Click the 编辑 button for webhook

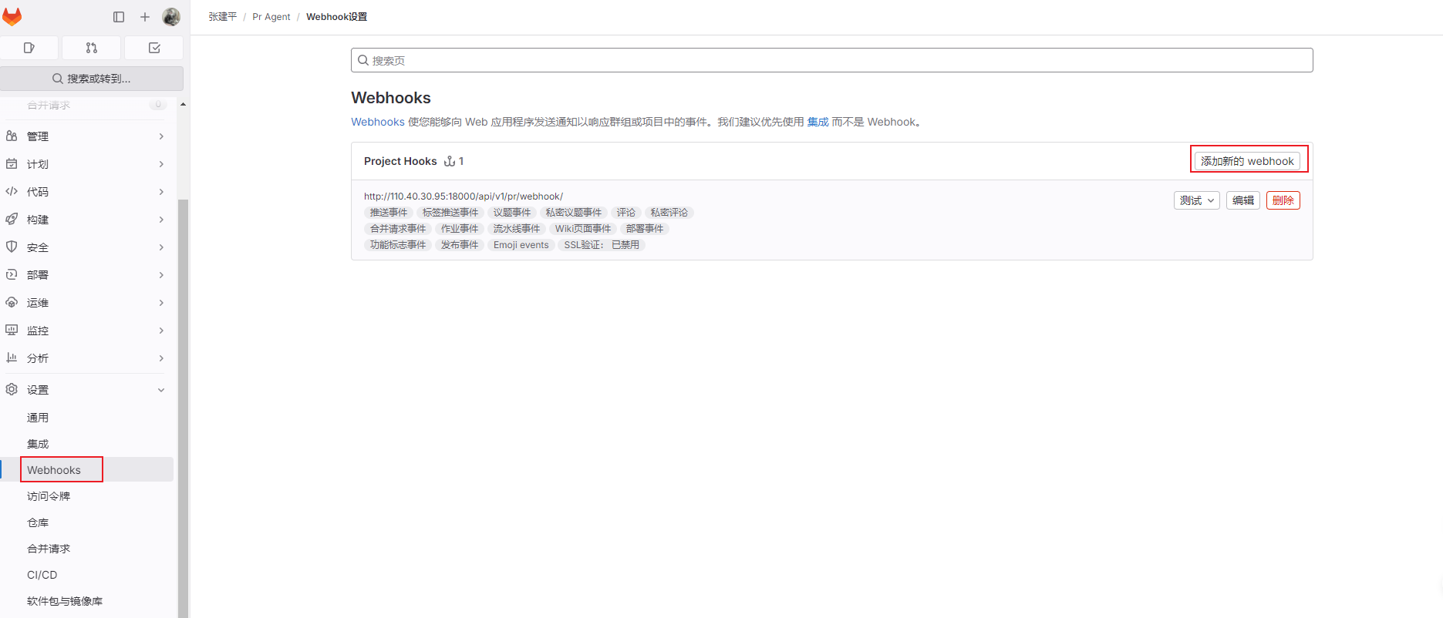(x=1242, y=200)
